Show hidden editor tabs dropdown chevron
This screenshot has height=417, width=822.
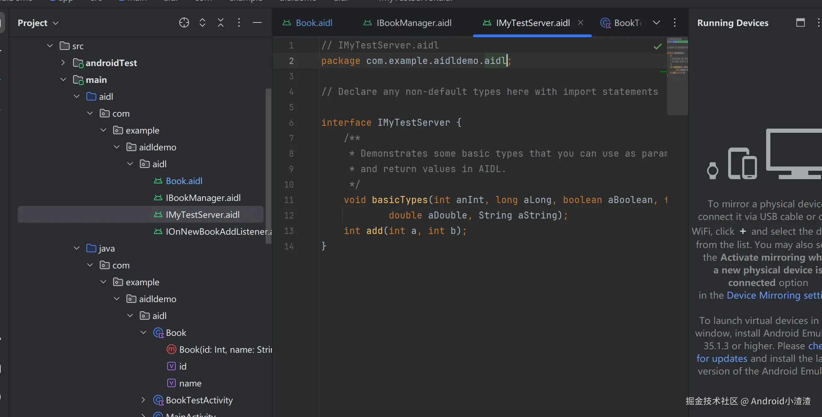coord(656,23)
